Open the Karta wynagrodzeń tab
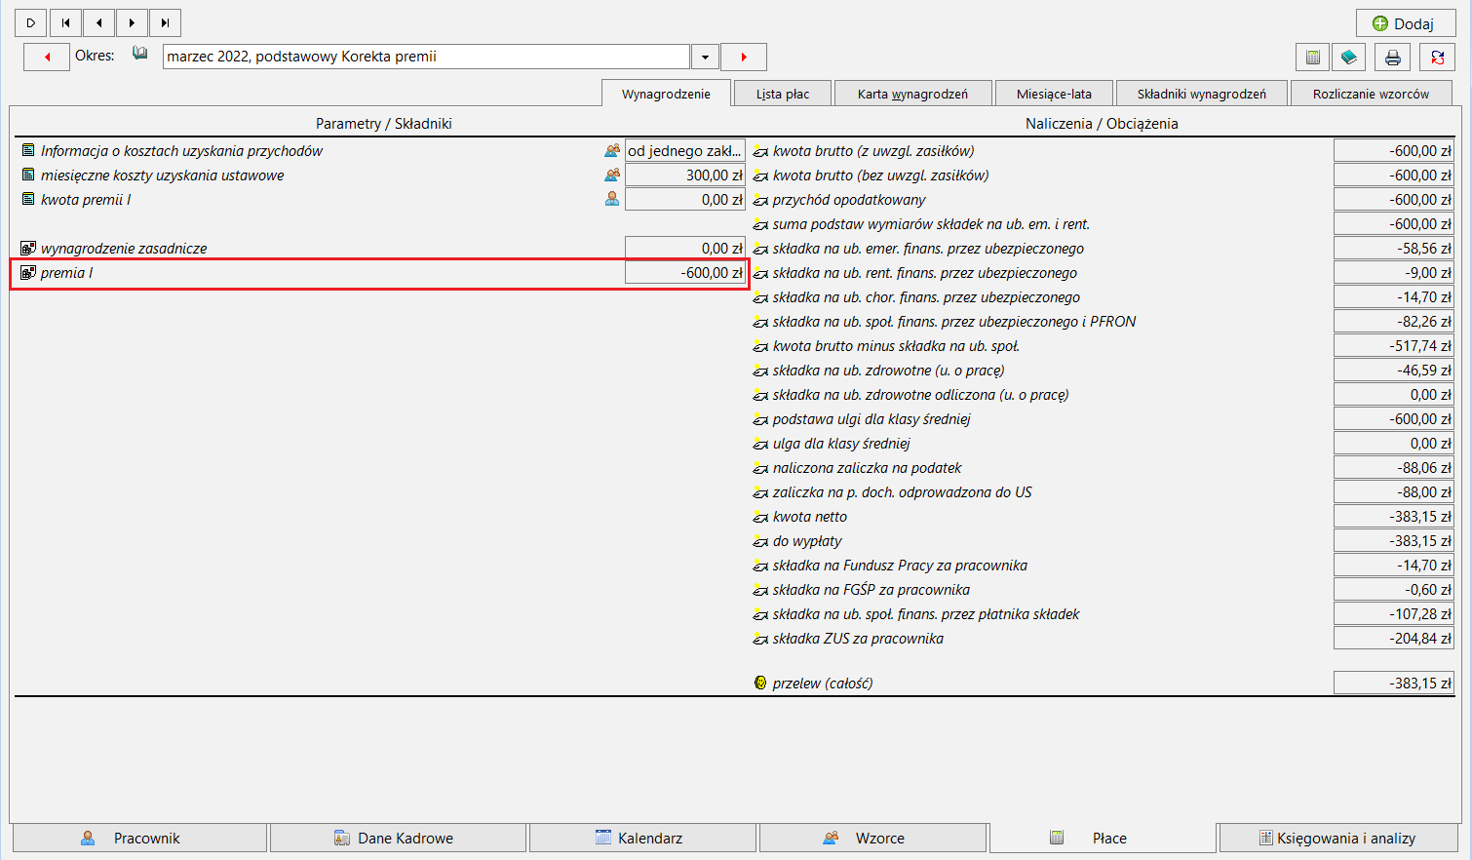 (x=912, y=94)
